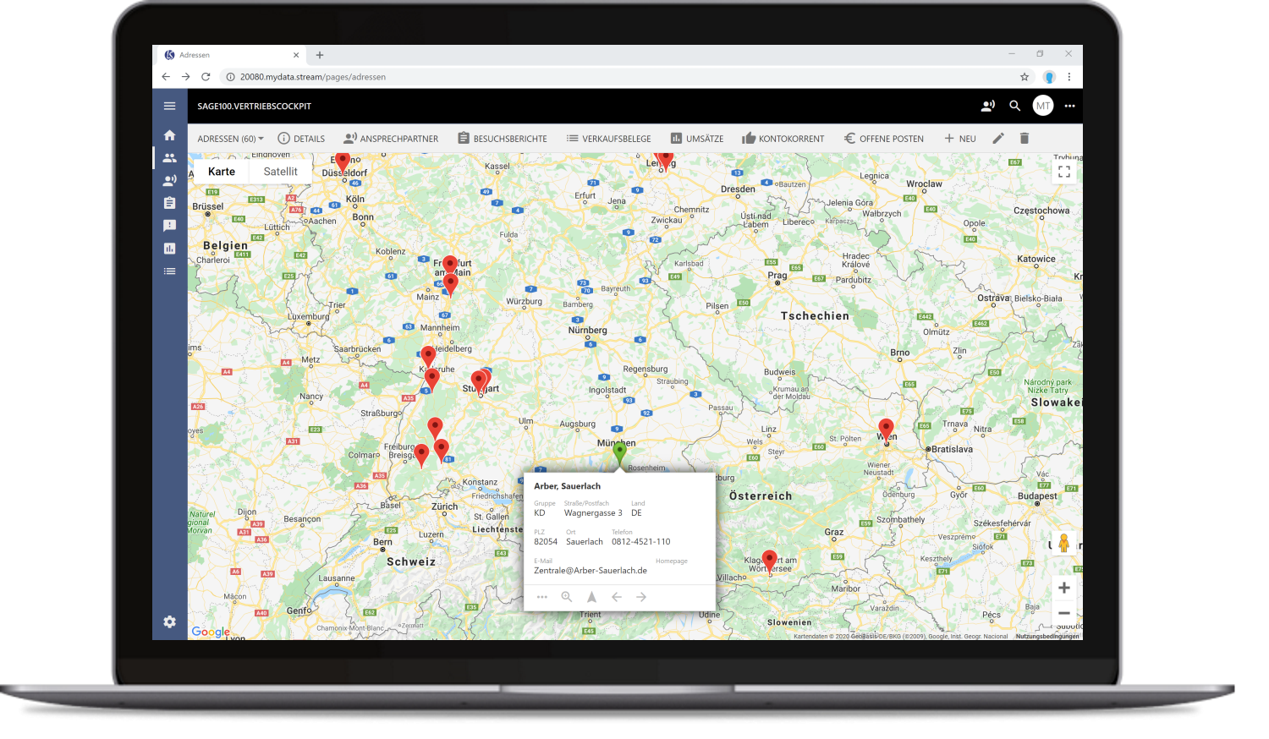Click navigation arrow icon in popup
Screen dimensions: 1269x739
point(591,597)
